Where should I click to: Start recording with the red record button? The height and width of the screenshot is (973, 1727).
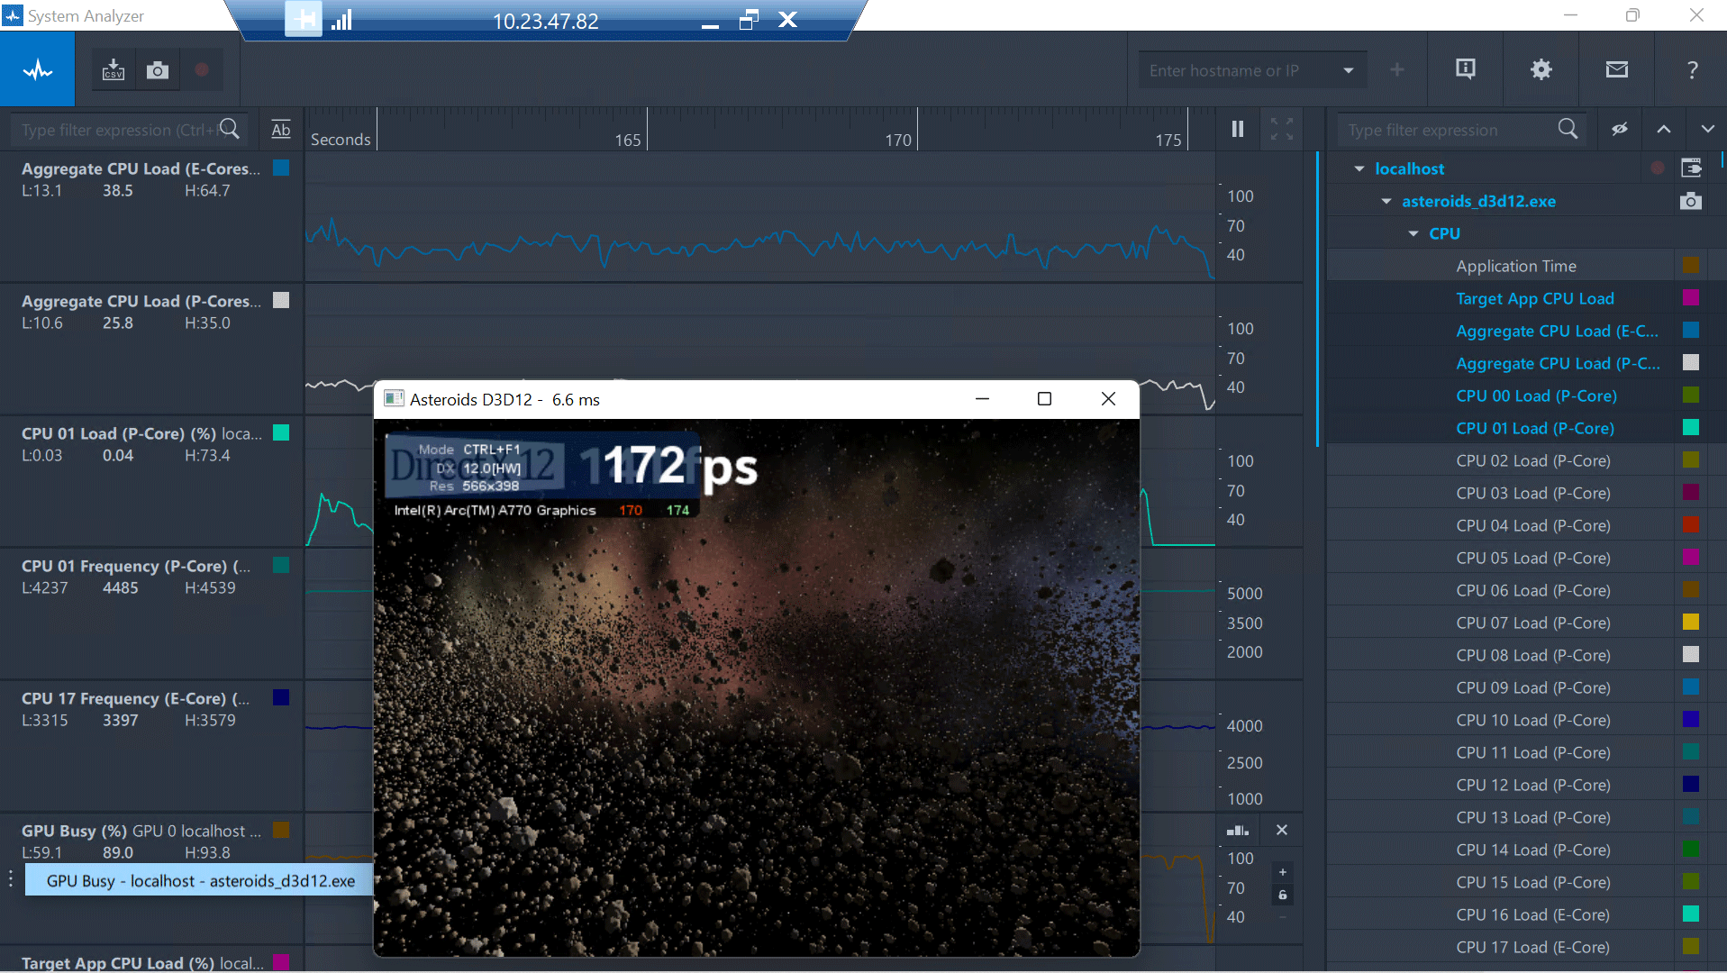click(x=202, y=69)
